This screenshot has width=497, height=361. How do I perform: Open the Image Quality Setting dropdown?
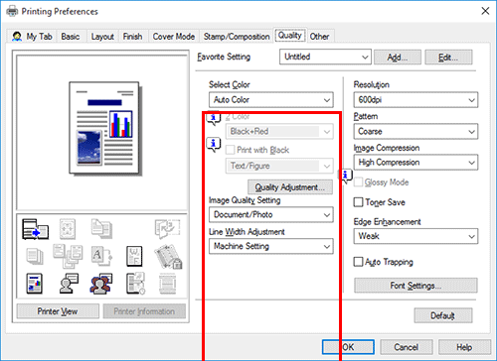coord(271,215)
